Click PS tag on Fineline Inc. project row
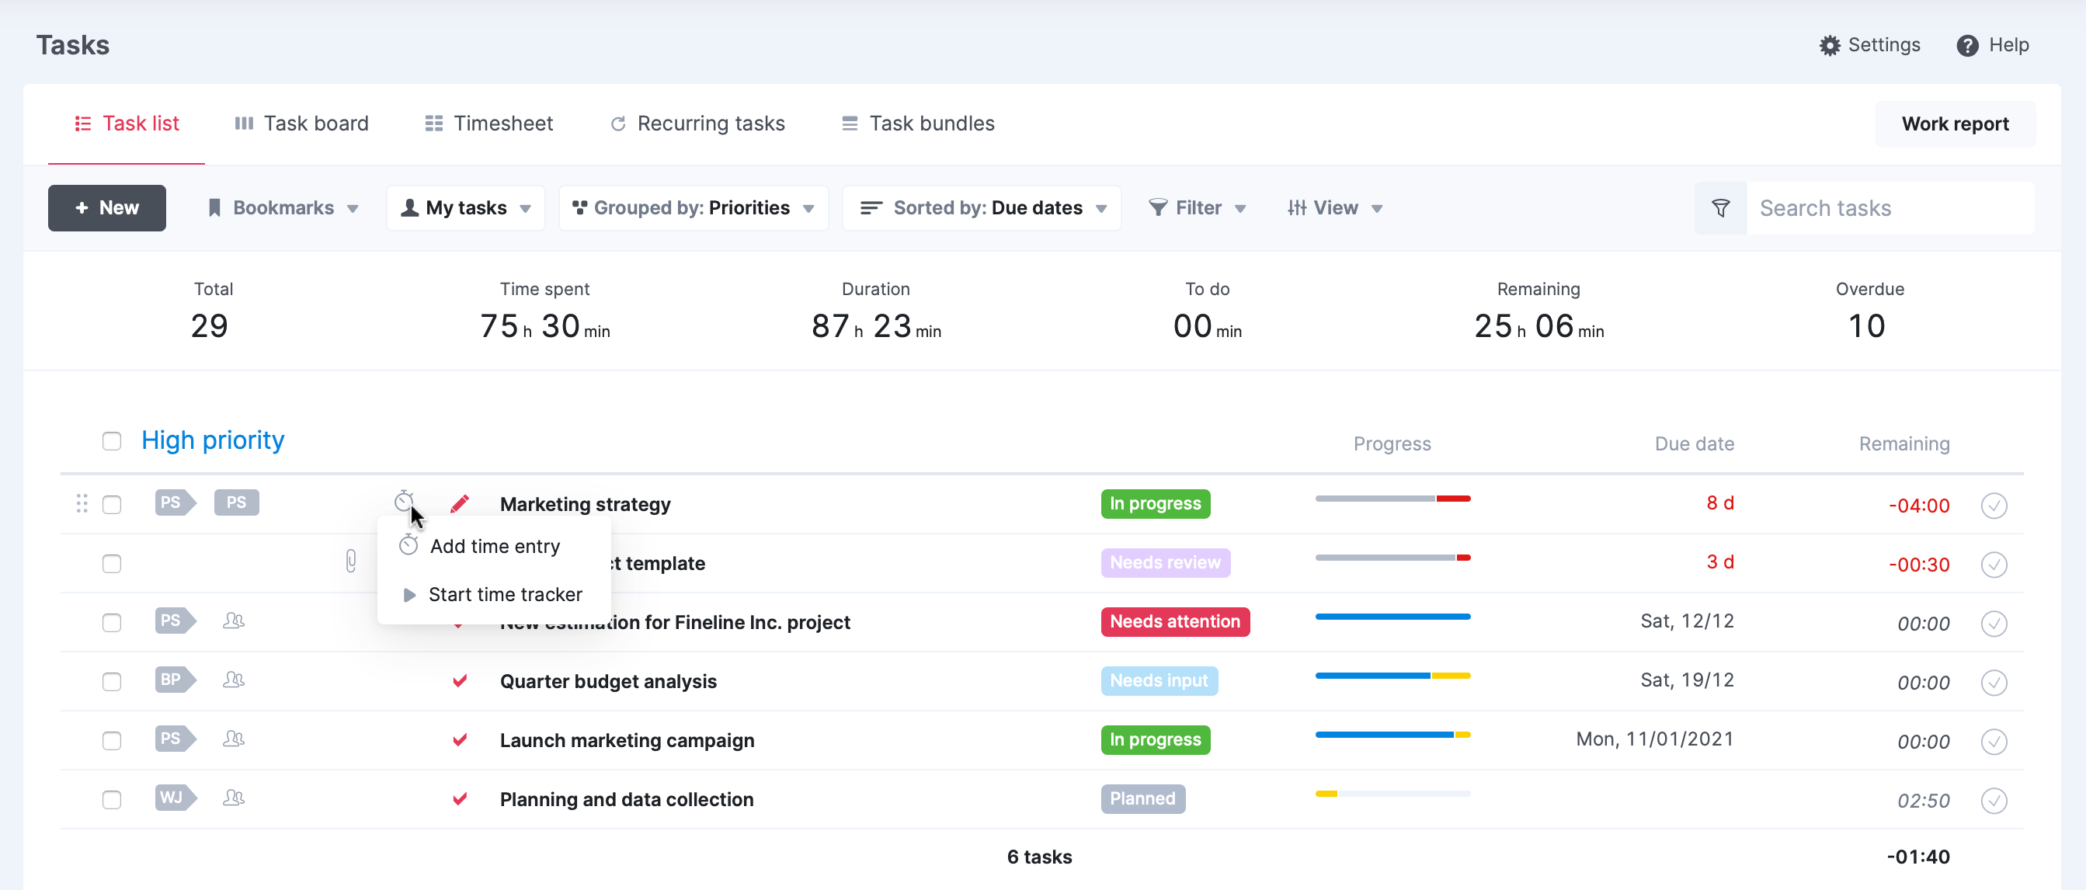This screenshot has width=2086, height=890. (175, 621)
